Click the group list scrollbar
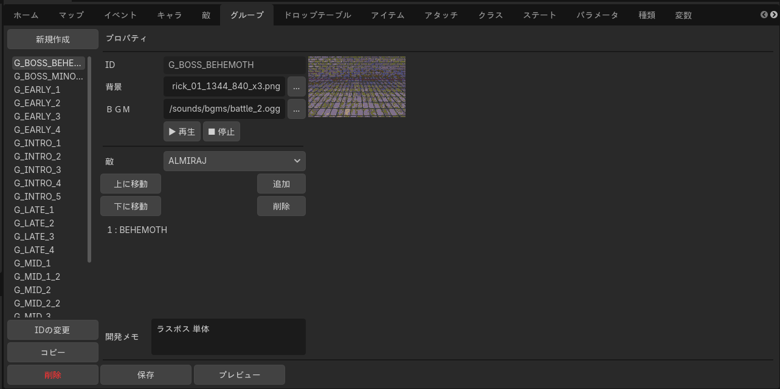This screenshot has width=780, height=389. [89, 159]
